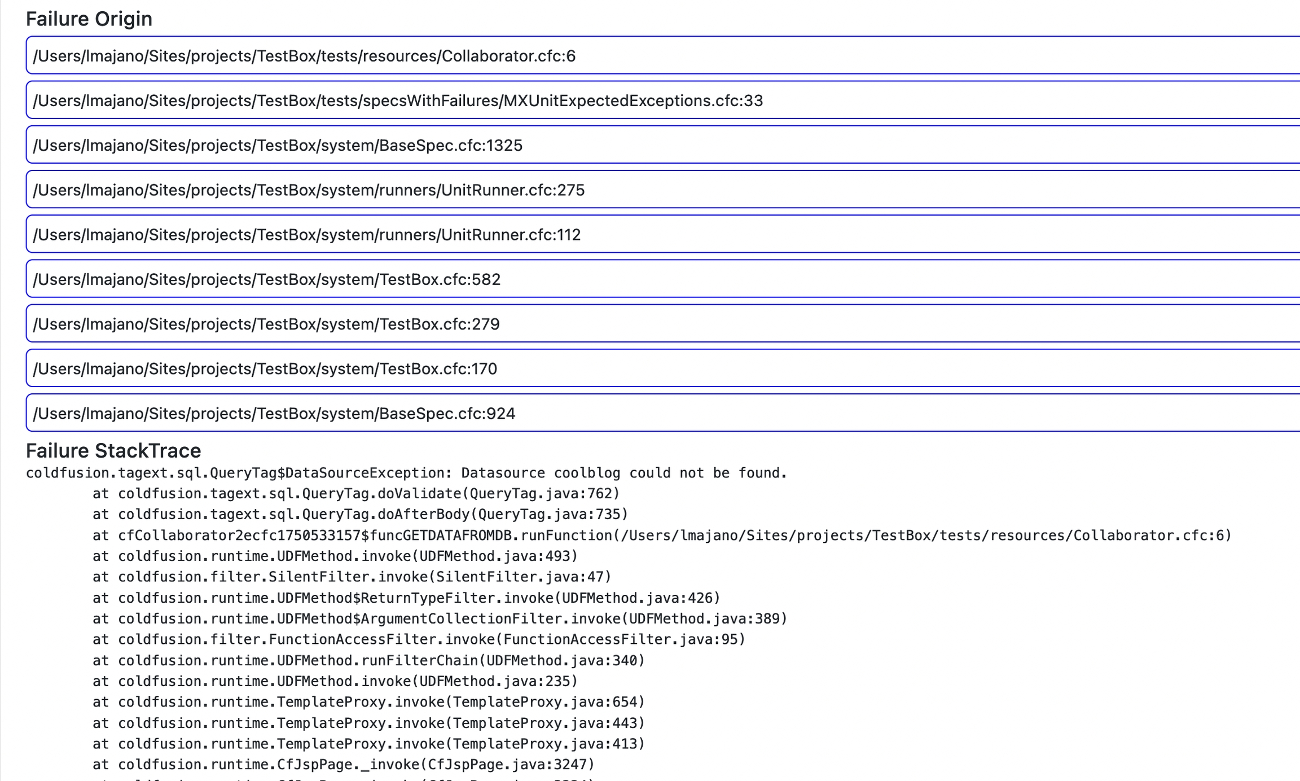Click the SilentFilter.invoke stack trace line
Image resolution: width=1300 pixels, height=781 pixels.
(x=352, y=577)
